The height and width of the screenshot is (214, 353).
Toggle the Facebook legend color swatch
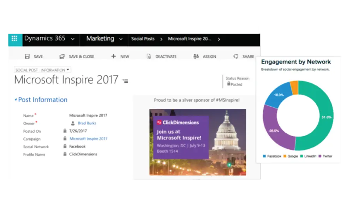(264, 156)
